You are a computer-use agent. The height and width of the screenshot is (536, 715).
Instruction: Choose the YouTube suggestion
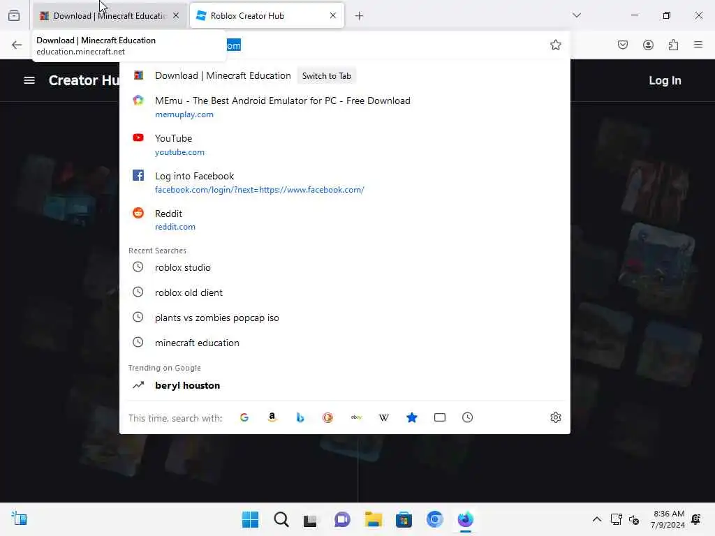[345, 144]
